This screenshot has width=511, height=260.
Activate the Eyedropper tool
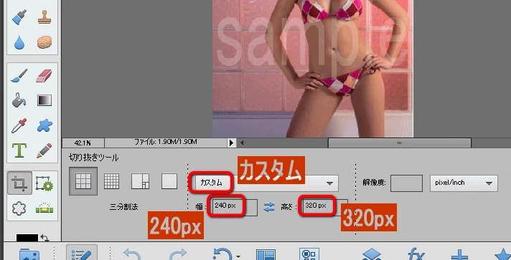tap(19, 125)
